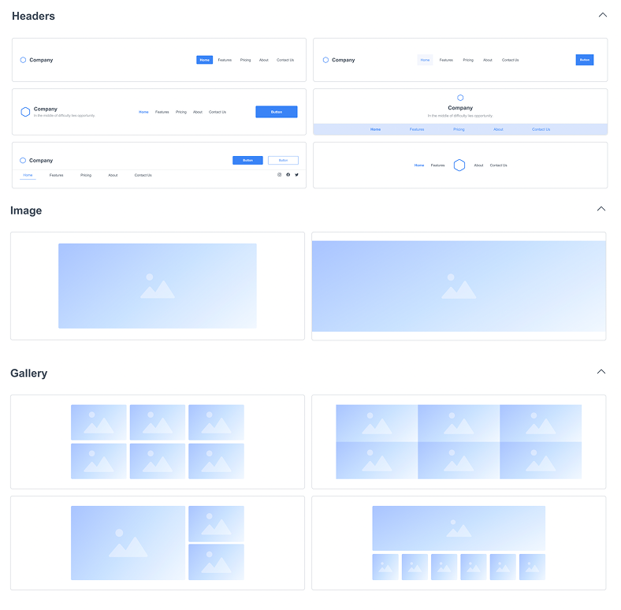Click the large hexagon logo in centered-nav header
621x610 pixels.
click(x=459, y=166)
